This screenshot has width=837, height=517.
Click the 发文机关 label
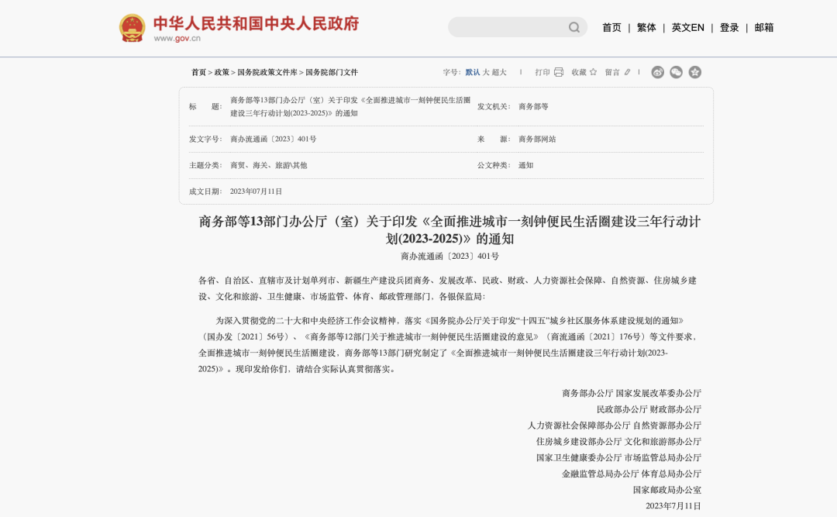[494, 106]
